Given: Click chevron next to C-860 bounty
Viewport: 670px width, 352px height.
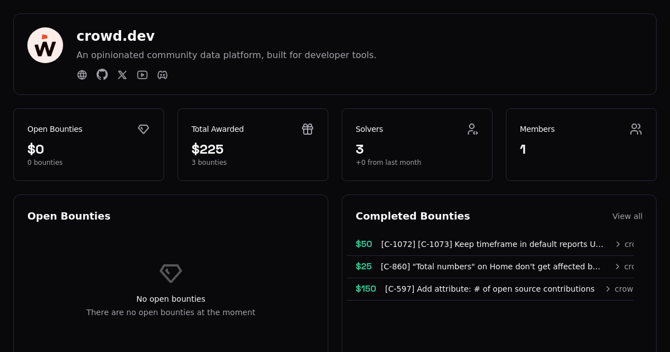Looking at the screenshot, I should (x=618, y=267).
